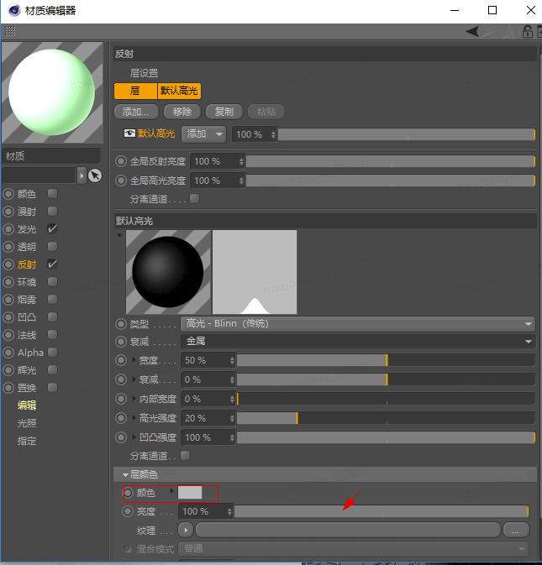This screenshot has width=542, height=565.
Task: Enable the 烟雾 channel checkbox
Action: pos(52,300)
